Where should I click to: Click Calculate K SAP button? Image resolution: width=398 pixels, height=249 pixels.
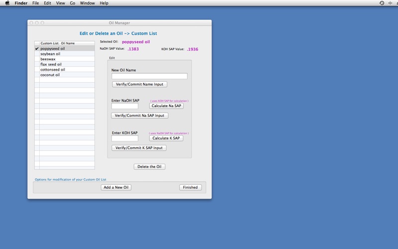pyautogui.click(x=166, y=138)
